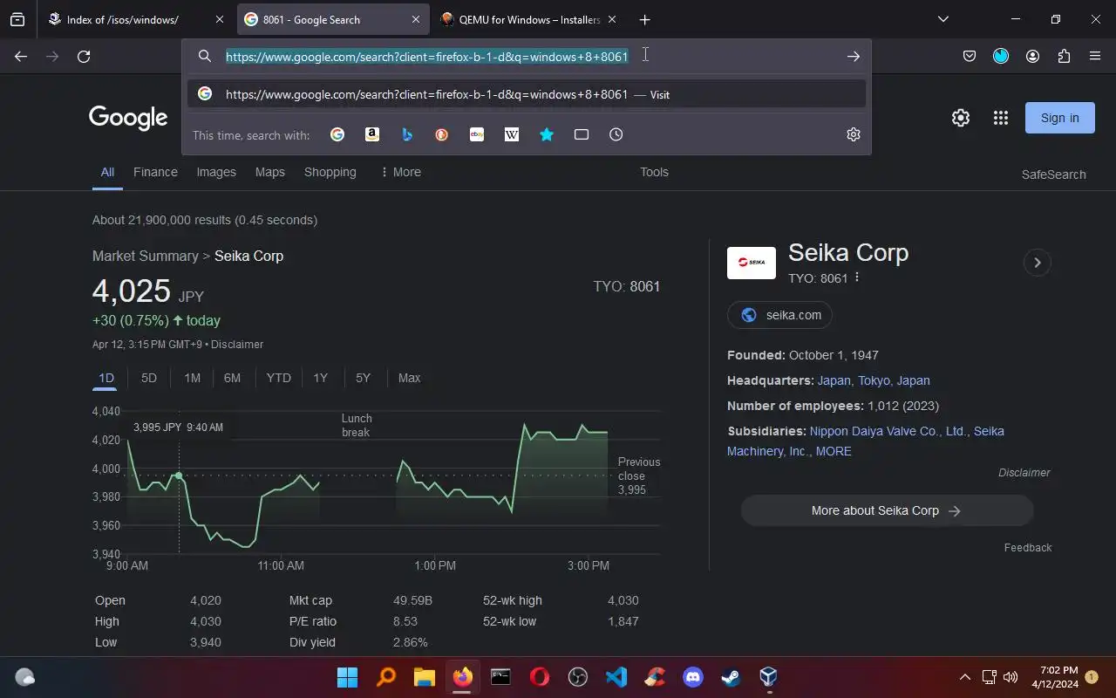1116x698 pixels.
Task: Search open tabs via tabs icon
Action: pyautogui.click(x=582, y=134)
